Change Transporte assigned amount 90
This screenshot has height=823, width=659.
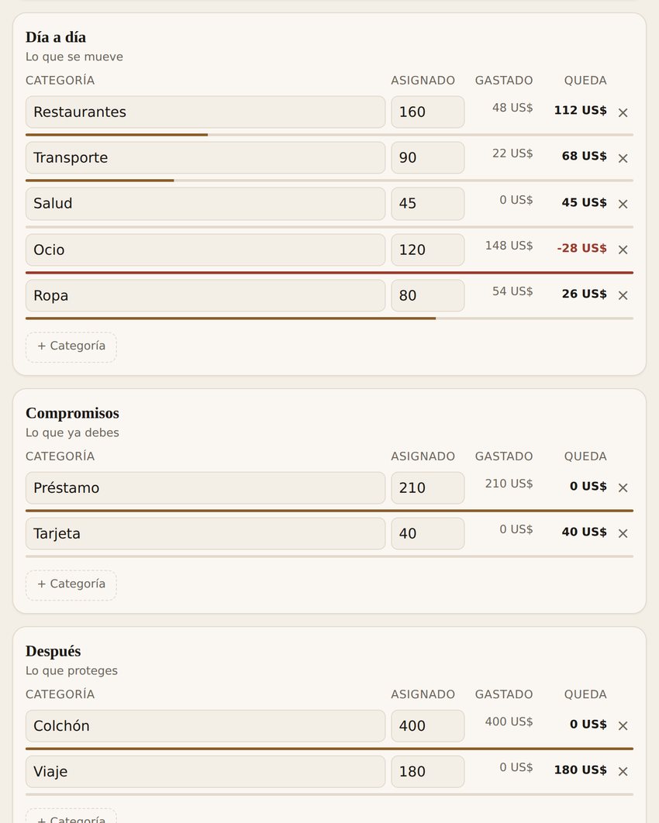tap(427, 157)
